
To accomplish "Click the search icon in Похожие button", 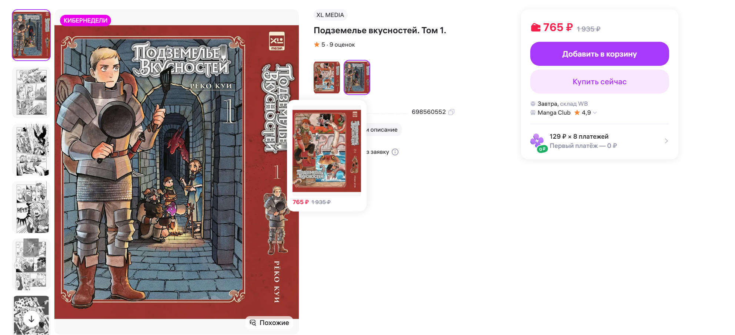I will (x=253, y=323).
